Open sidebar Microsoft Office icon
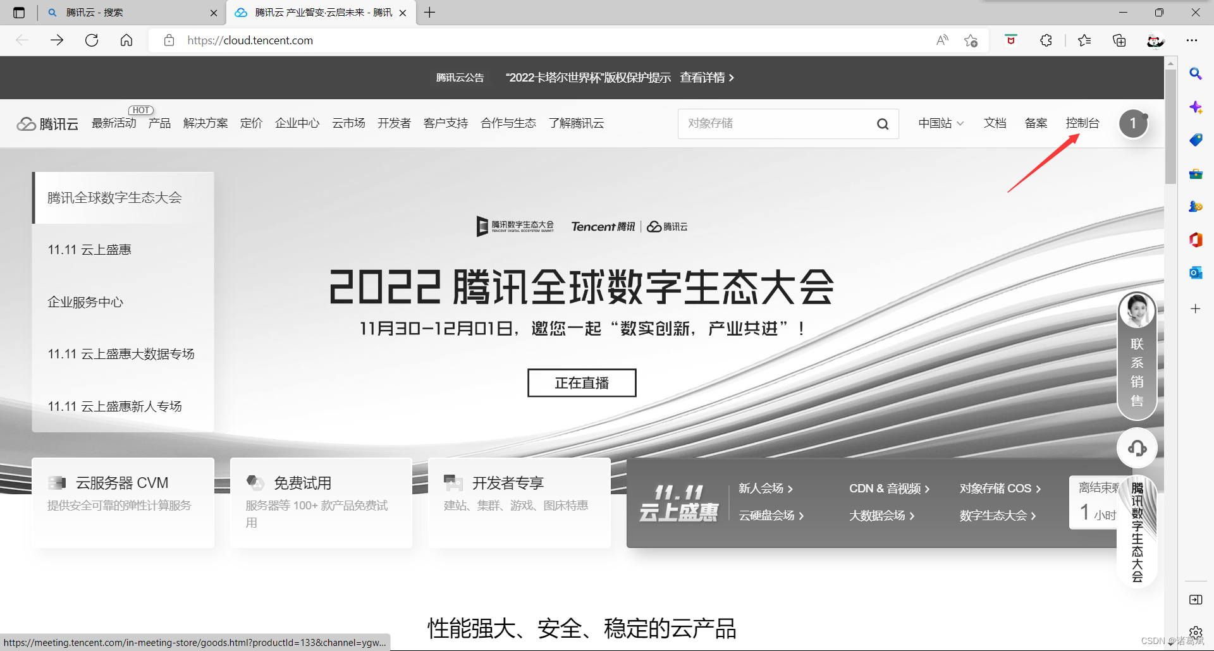Image resolution: width=1214 pixels, height=651 pixels. pyautogui.click(x=1195, y=240)
